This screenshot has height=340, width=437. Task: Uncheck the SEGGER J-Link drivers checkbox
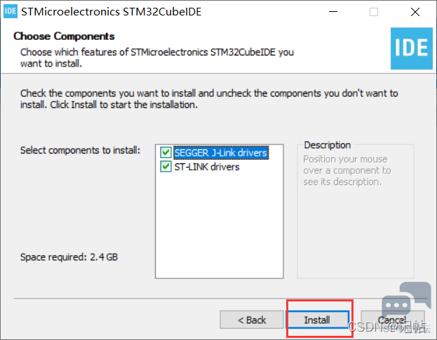coord(166,152)
